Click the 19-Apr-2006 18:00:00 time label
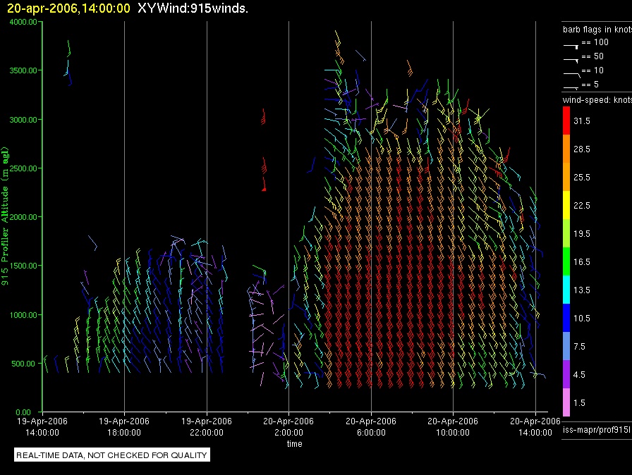The image size is (632, 475). tap(124, 427)
